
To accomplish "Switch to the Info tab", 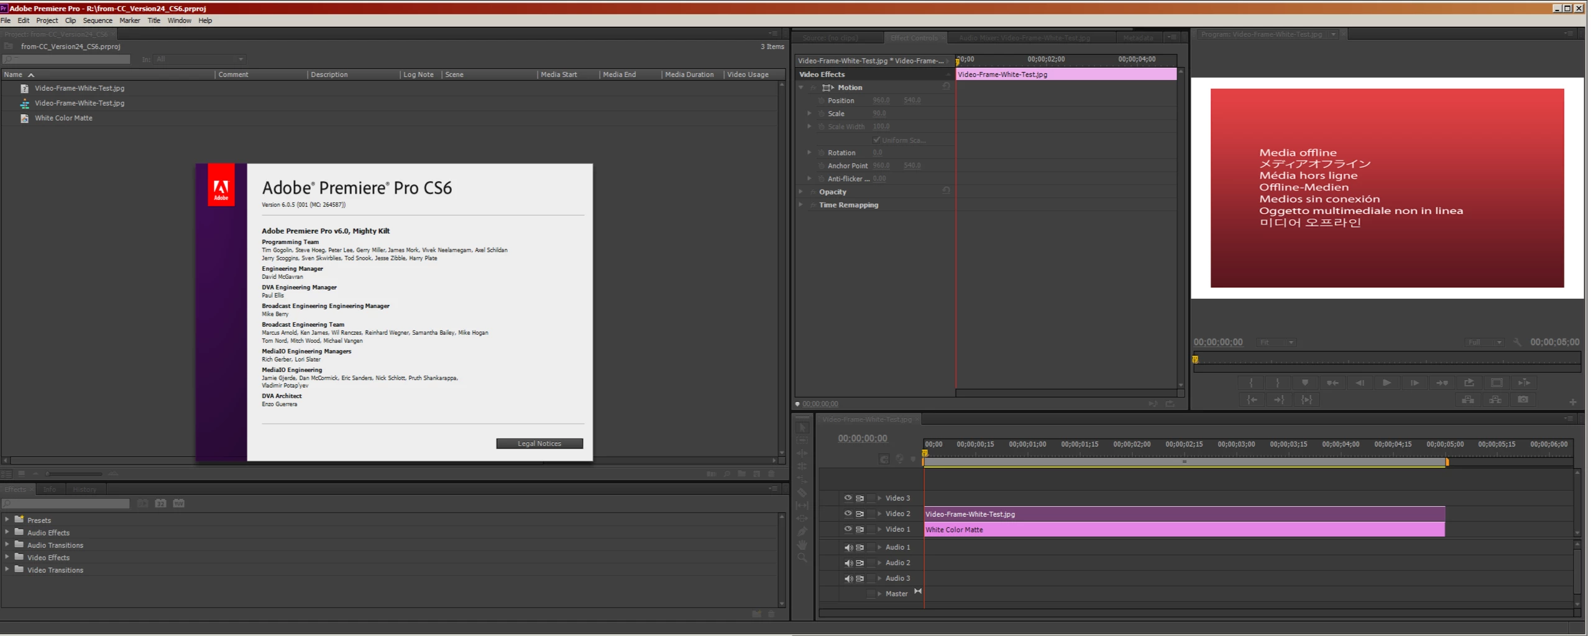I will click(x=50, y=489).
